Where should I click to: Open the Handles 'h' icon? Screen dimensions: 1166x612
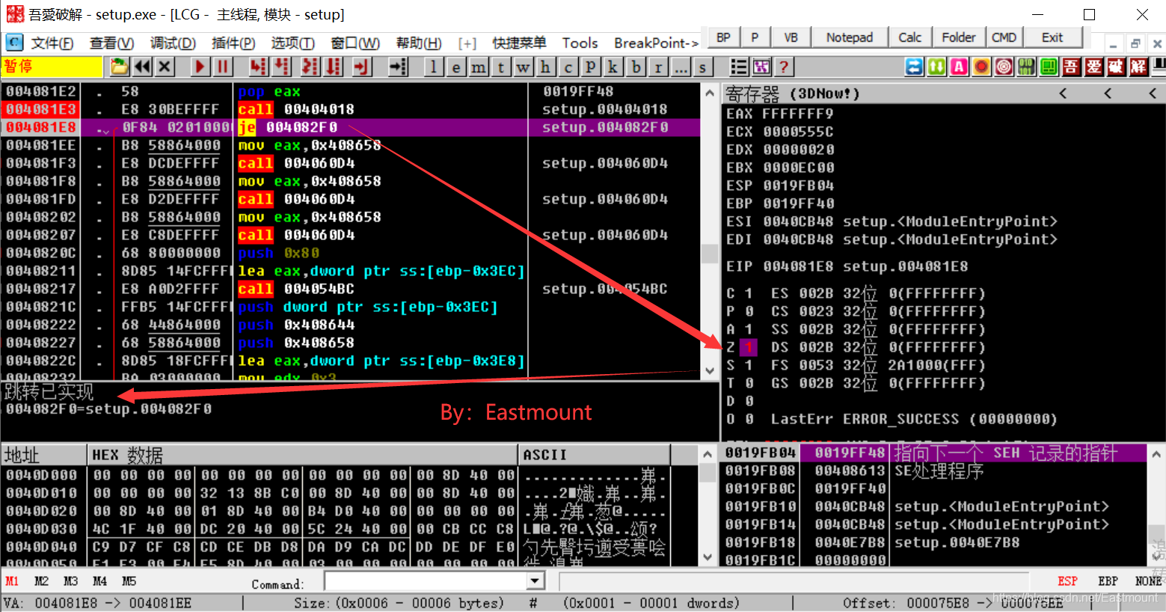click(x=546, y=67)
